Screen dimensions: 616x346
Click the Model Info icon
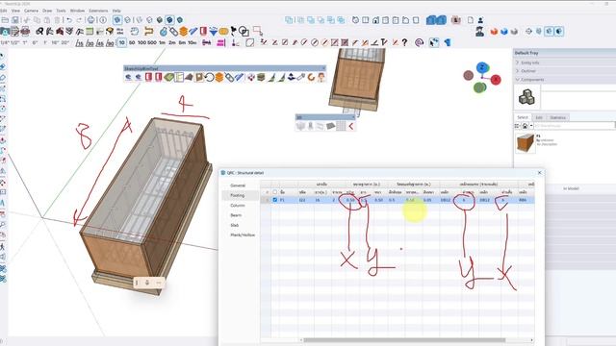[103, 19]
